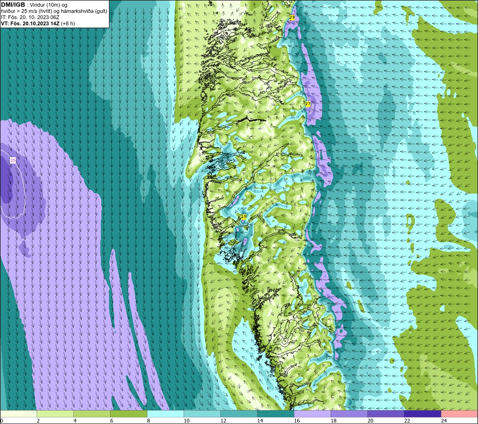Click the light teal swatch for 10–12 m/s
This screenshot has height=424, width=478.
202,413
